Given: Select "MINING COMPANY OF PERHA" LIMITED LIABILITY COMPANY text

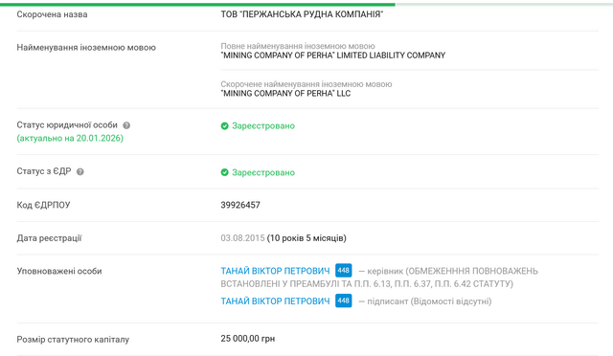Looking at the screenshot, I should pos(333,56).
